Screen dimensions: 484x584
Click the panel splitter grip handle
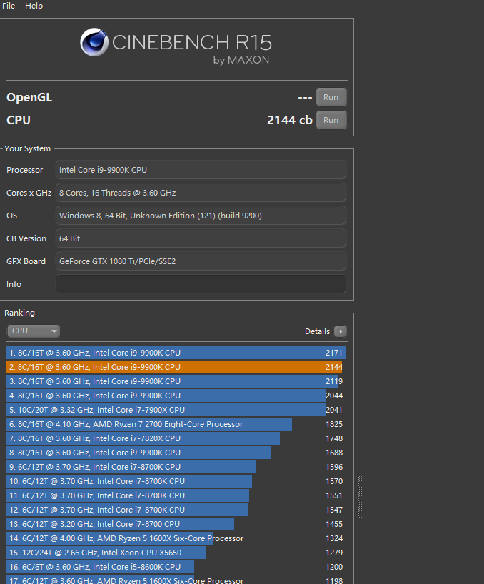360,497
